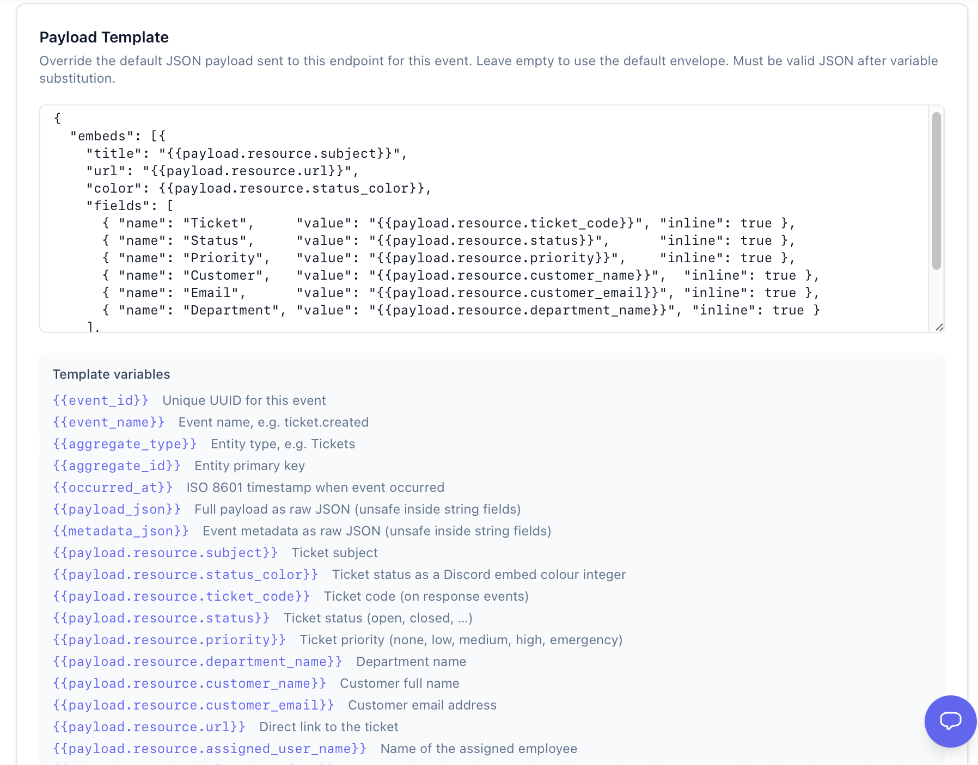
Task: Click the Template variables heading
Action: pos(111,374)
